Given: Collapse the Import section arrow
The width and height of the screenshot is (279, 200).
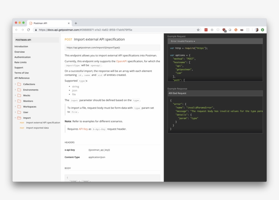Looking at the screenshot, I should pyautogui.click(x=15, y=118).
